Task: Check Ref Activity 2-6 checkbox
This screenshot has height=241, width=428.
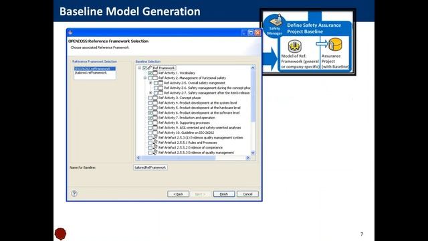Action: pos(156,88)
